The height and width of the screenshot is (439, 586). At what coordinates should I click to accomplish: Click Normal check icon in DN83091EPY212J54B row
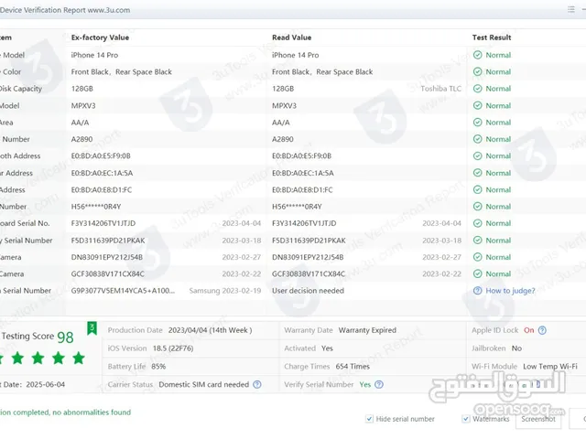(477, 257)
